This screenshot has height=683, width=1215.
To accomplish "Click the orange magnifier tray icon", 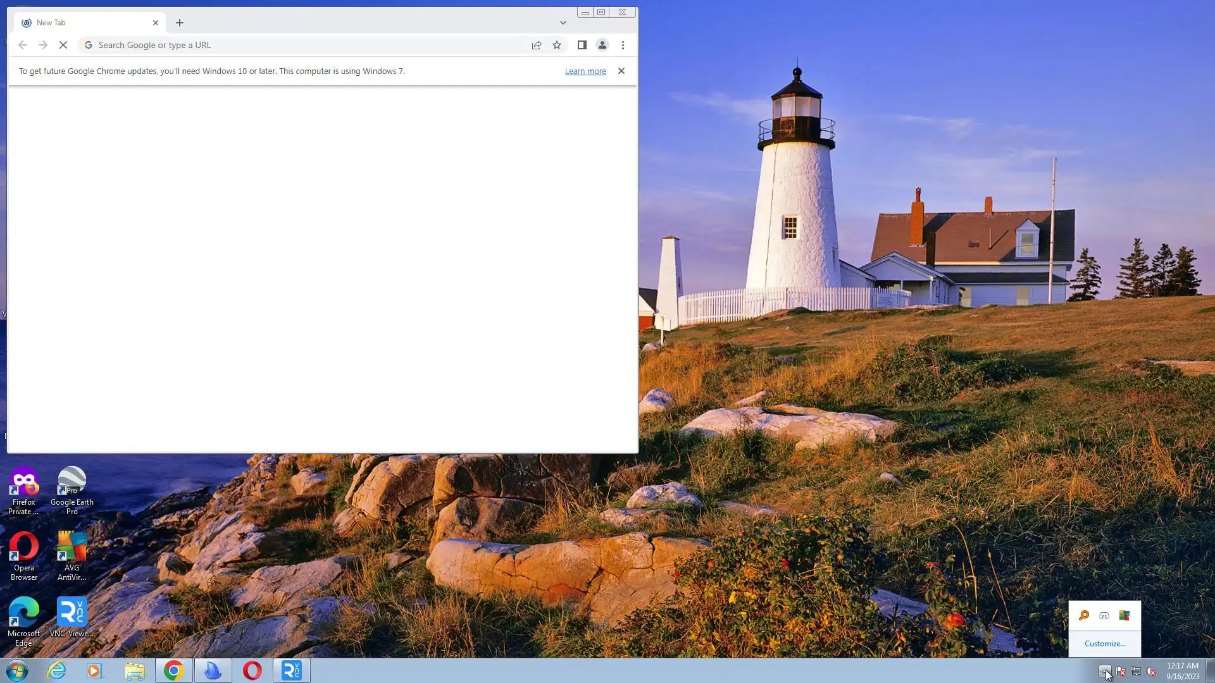I will pyautogui.click(x=1084, y=615).
